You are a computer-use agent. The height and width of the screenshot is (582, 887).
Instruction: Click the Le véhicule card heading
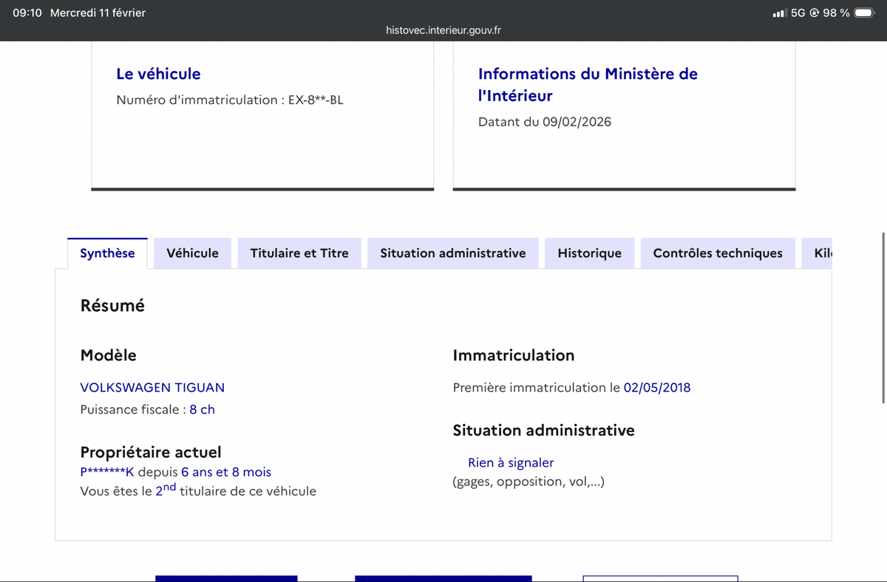pos(158,74)
